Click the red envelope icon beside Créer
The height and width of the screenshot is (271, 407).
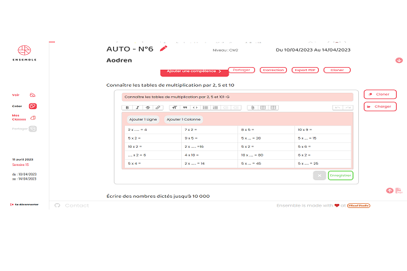[x=33, y=106]
